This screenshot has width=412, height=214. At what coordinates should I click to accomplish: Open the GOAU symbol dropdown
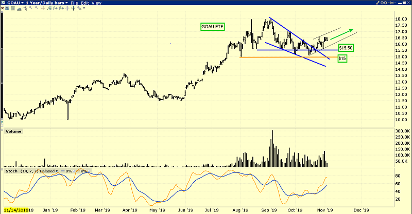click(x=16, y=3)
